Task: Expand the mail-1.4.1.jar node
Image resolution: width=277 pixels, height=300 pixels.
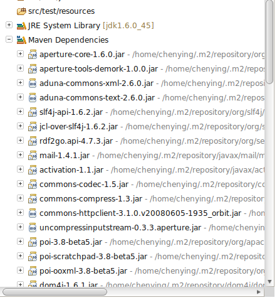Action: tap(20, 155)
